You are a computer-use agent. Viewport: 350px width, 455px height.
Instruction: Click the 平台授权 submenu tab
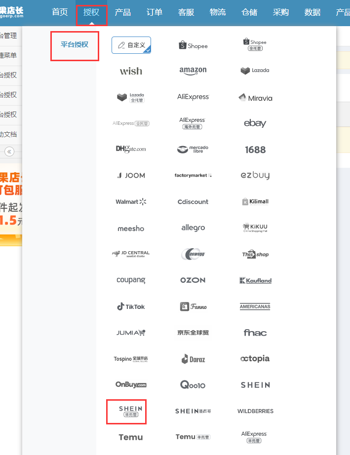[x=75, y=45]
